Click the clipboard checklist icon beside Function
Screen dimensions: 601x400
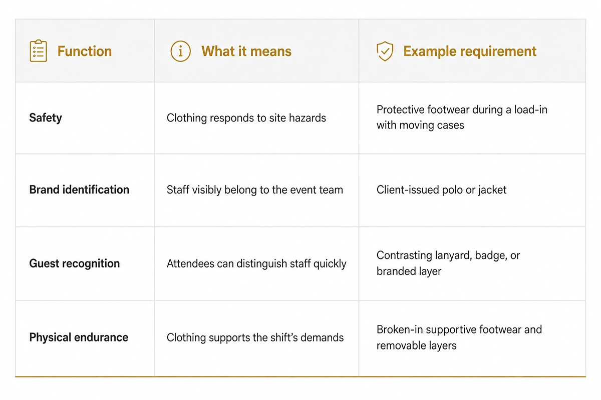point(39,51)
